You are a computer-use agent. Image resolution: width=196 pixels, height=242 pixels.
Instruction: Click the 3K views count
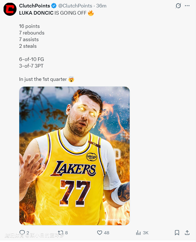click(146, 233)
